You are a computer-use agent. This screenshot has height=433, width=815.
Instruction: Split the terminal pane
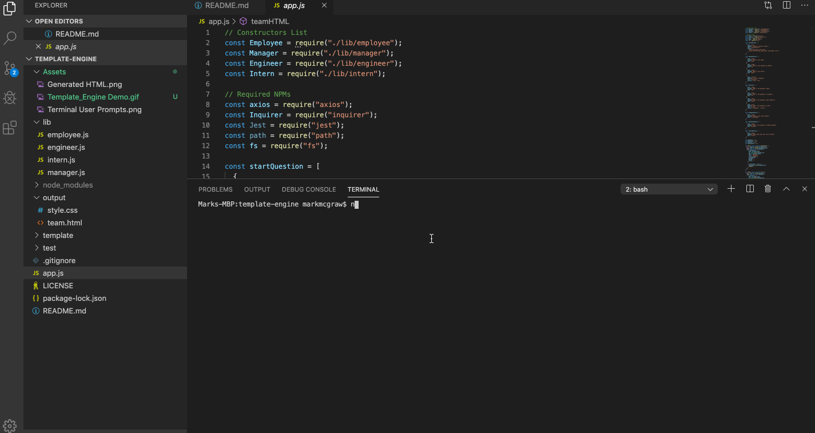click(x=750, y=189)
